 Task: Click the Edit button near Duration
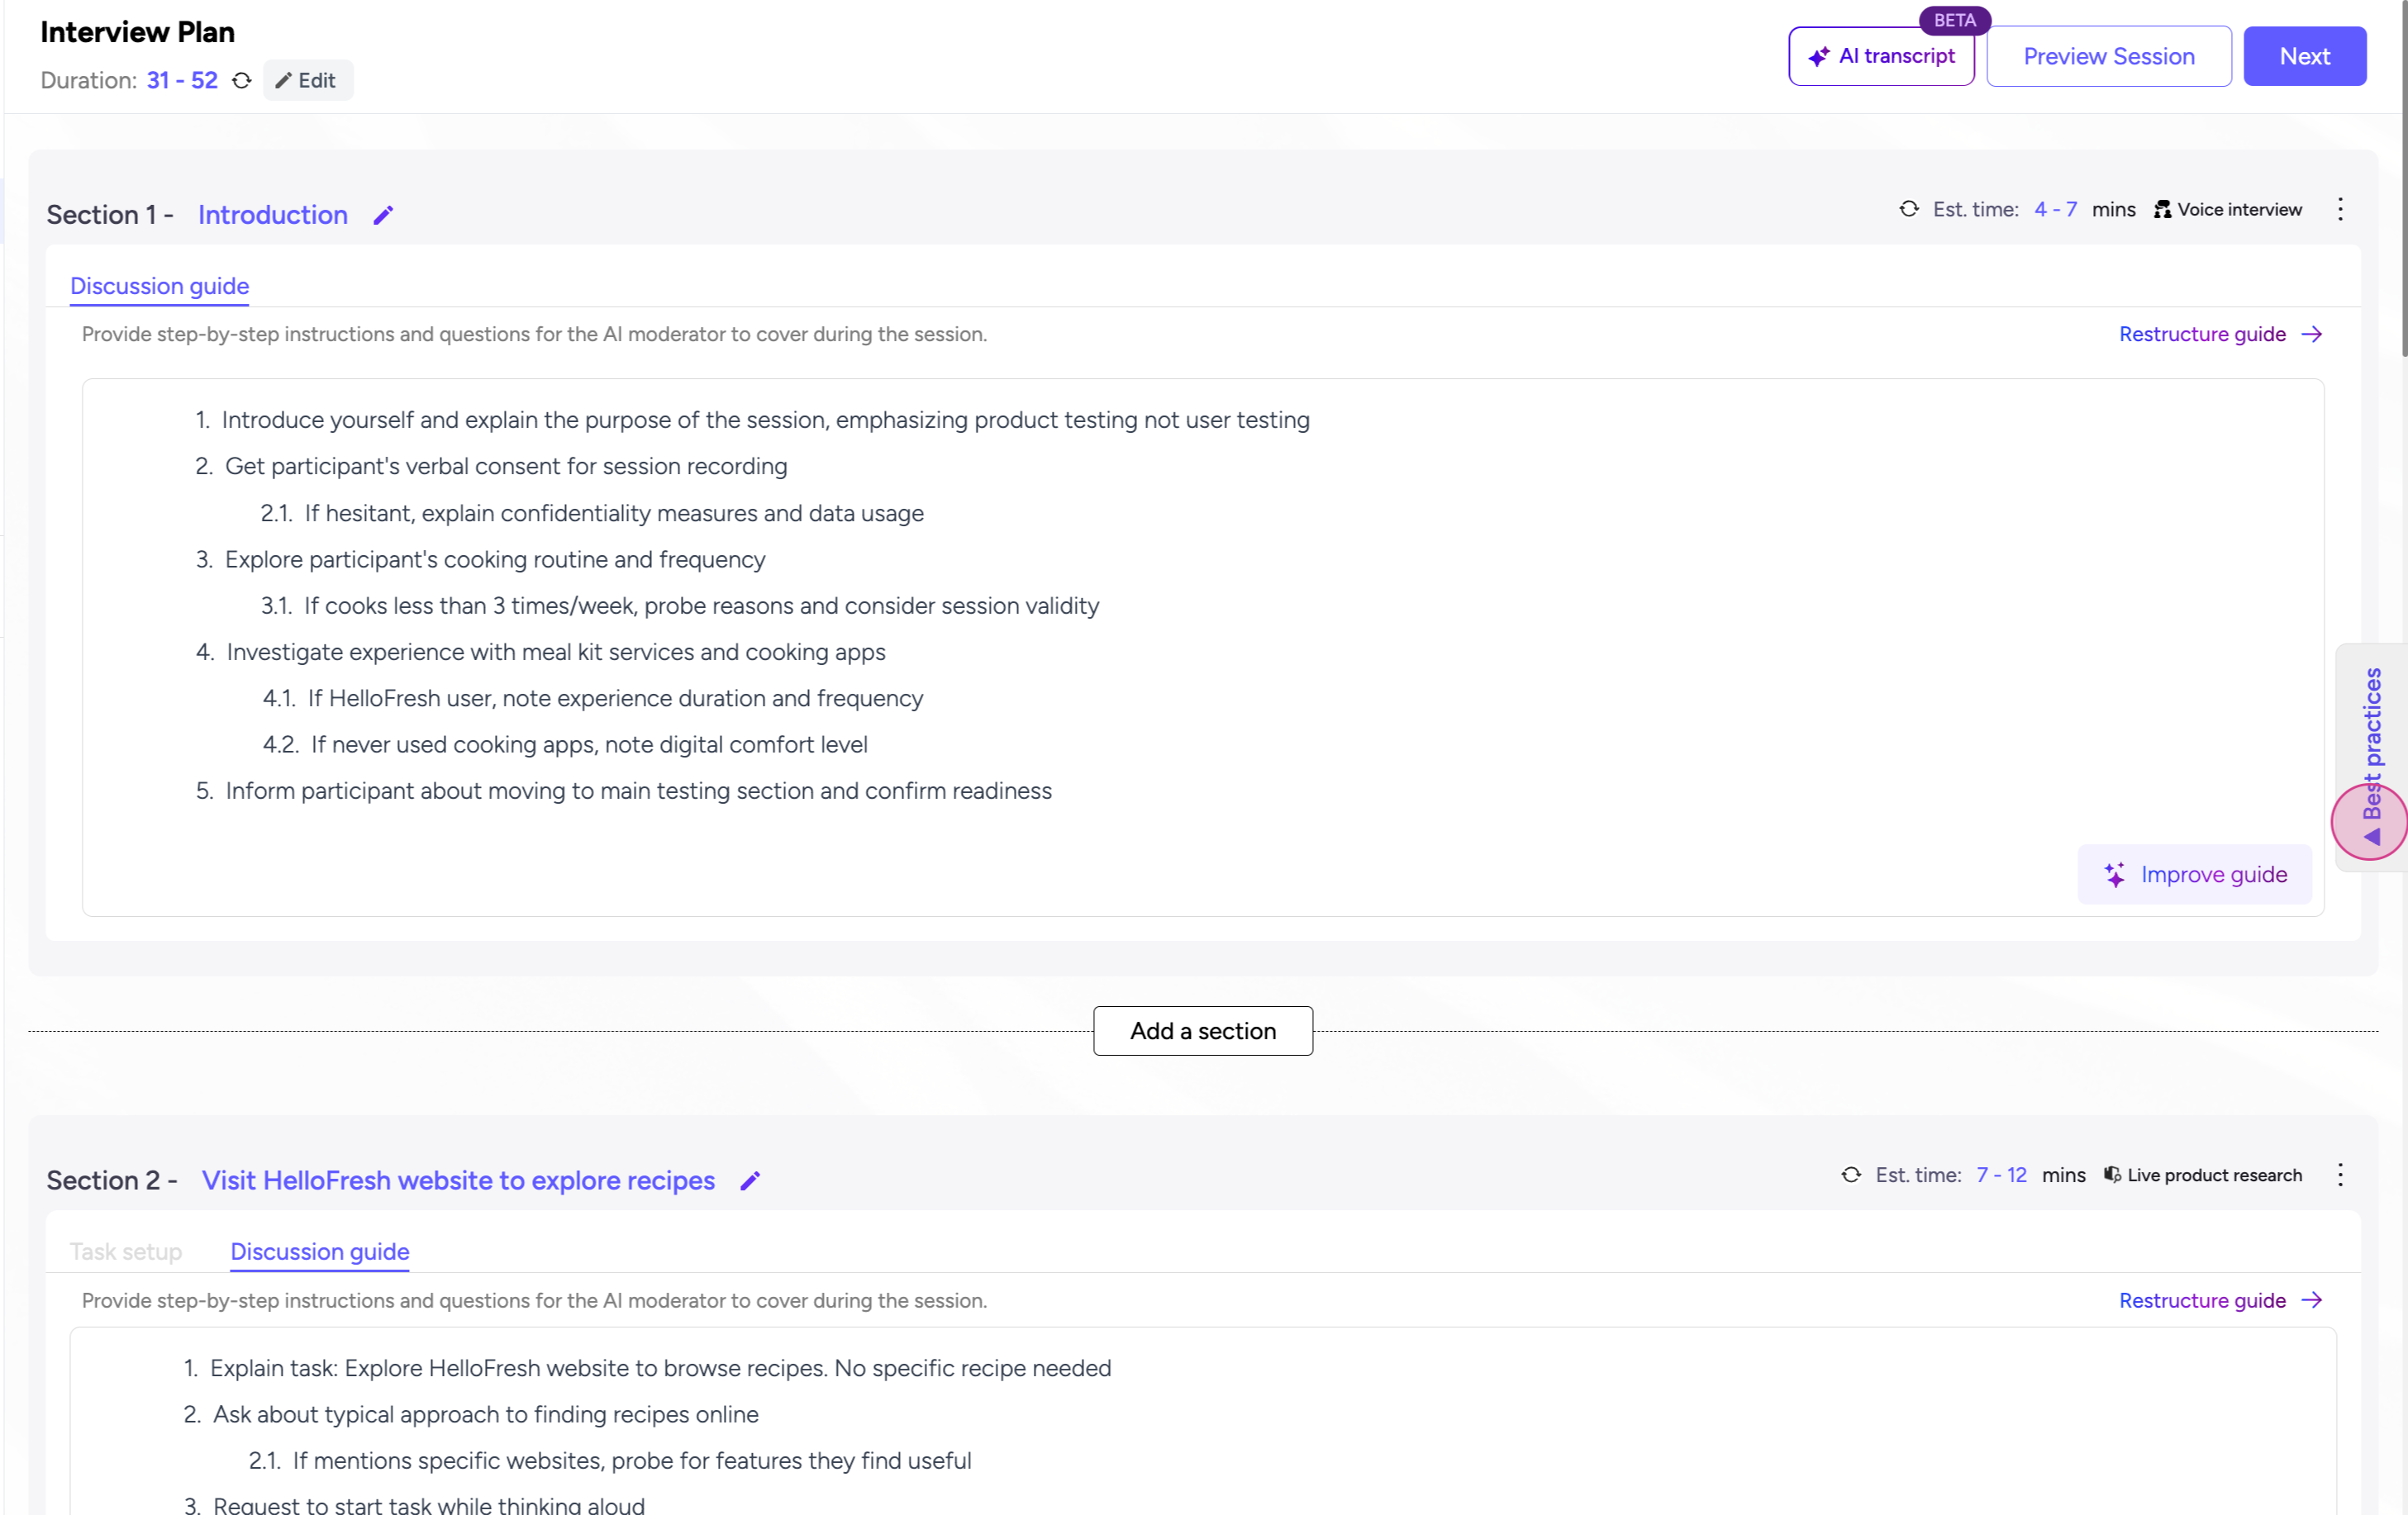tap(307, 80)
